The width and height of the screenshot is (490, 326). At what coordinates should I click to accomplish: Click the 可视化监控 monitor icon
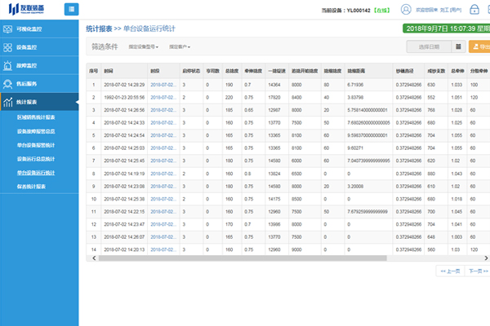pyautogui.click(x=9, y=29)
